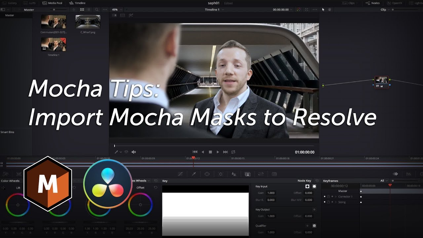The width and height of the screenshot is (423, 238).
Task: Select the pointer tool in node editor
Action: (324, 10)
